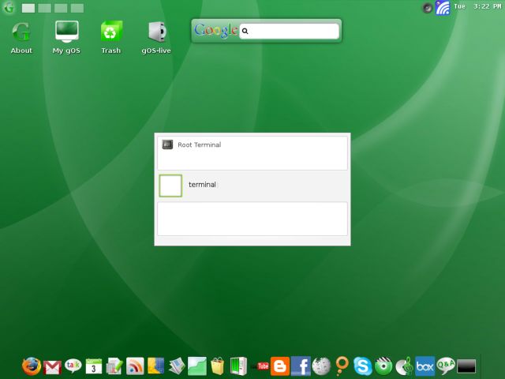Launch Firefox from the dock
This screenshot has height=379, width=505.
point(32,366)
